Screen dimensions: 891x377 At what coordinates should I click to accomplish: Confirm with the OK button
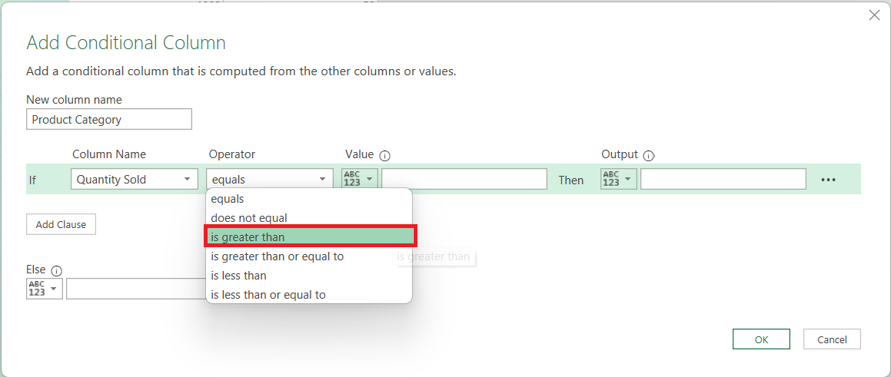tap(761, 339)
